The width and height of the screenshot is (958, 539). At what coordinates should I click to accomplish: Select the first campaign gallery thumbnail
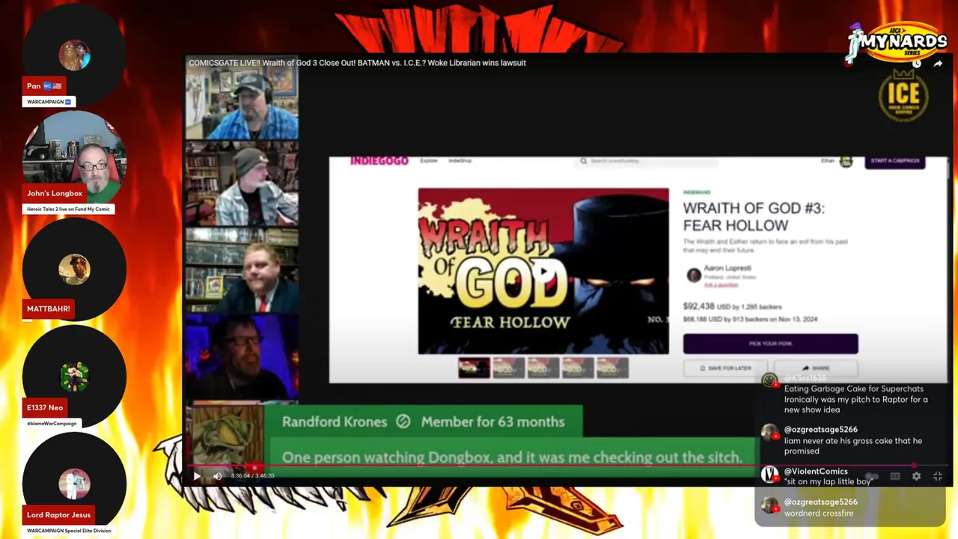coord(475,368)
